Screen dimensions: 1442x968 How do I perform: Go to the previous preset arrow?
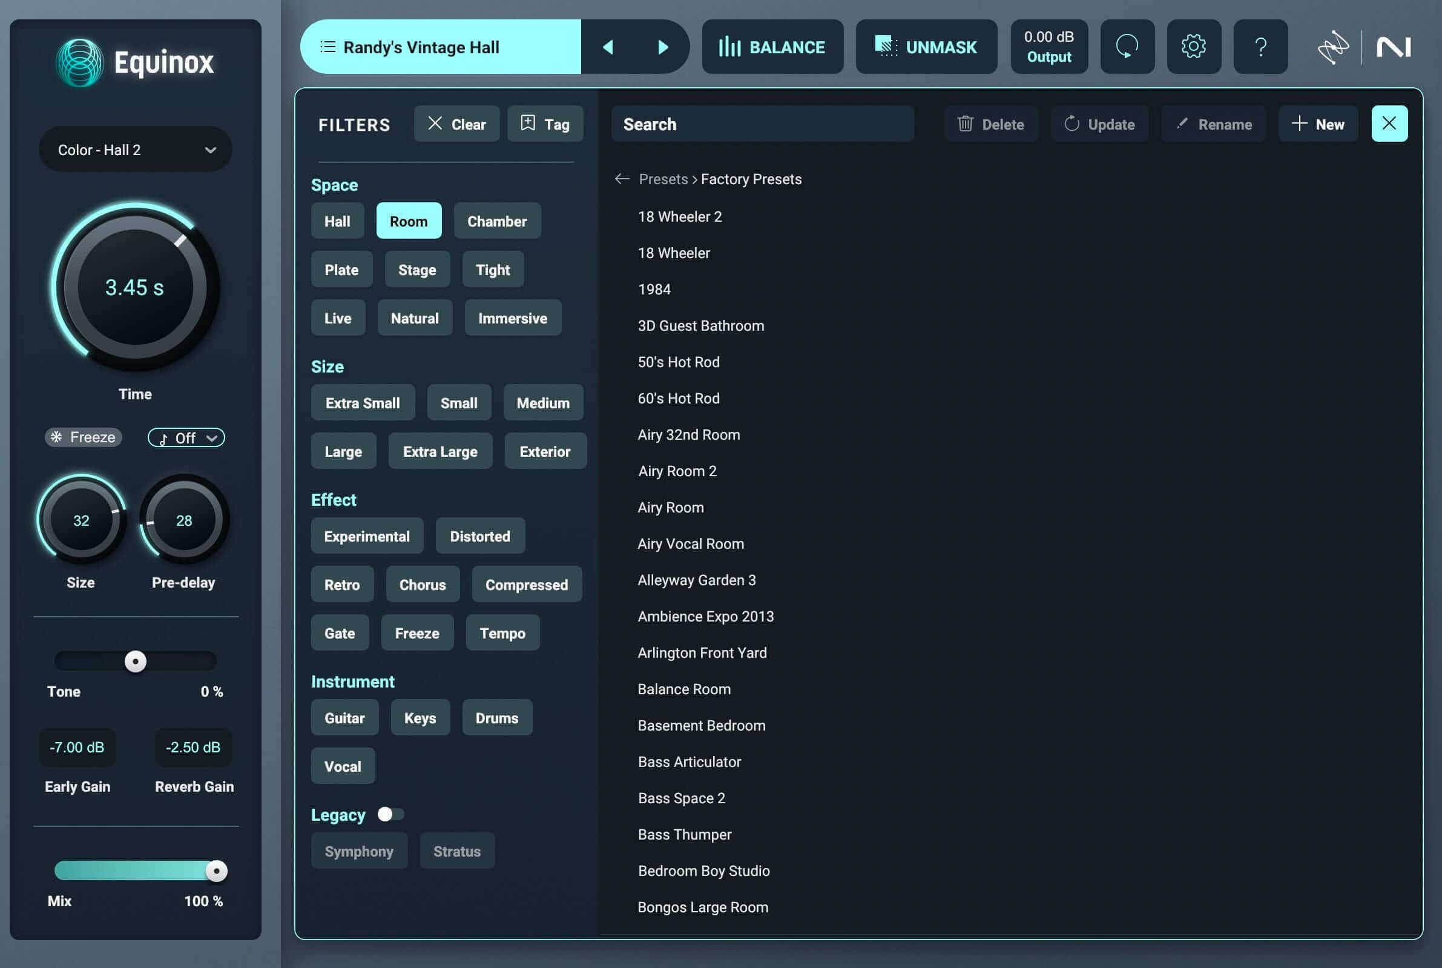tap(608, 47)
